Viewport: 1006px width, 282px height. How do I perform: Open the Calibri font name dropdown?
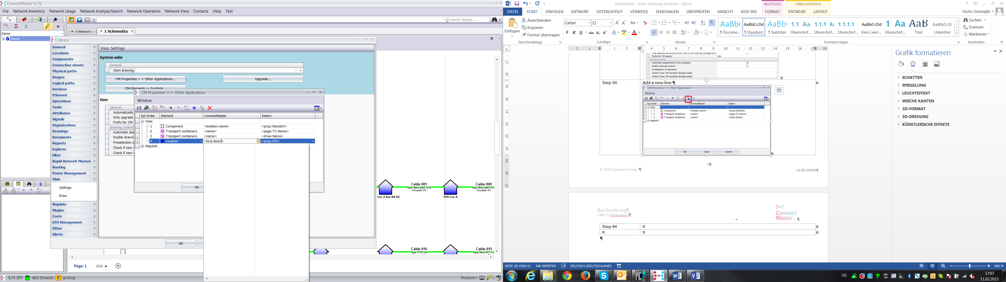pyautogui.click(x=589, y=23)
